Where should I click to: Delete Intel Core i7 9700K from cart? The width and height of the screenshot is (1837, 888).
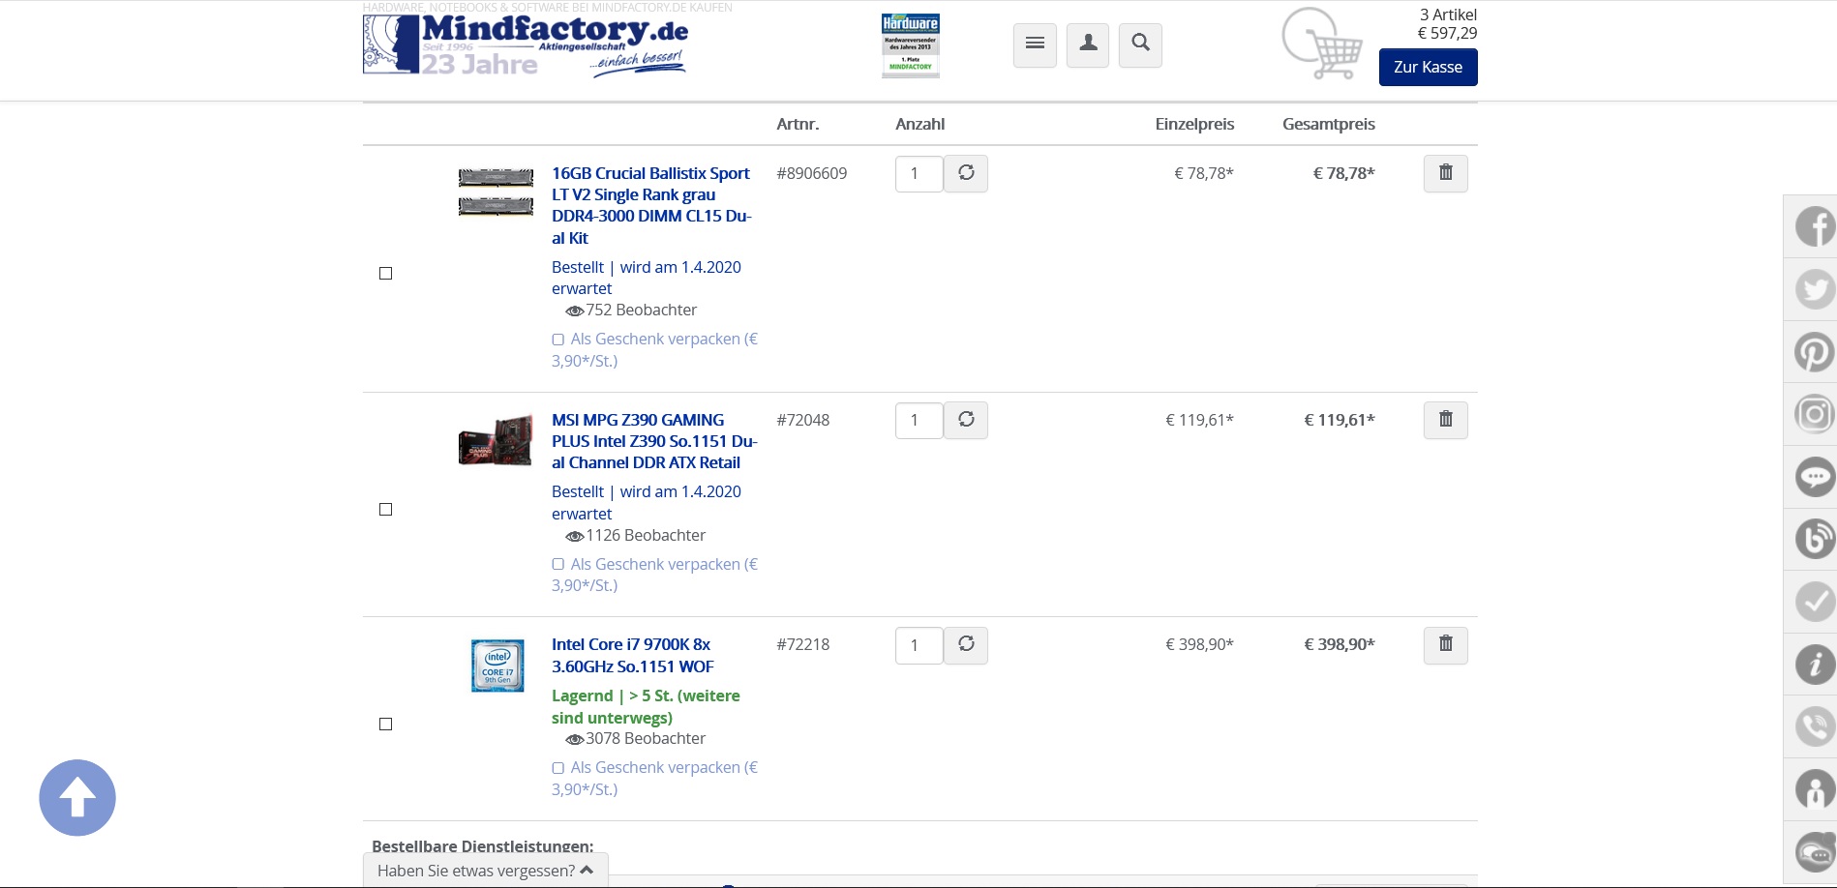tap(1446, 645)
